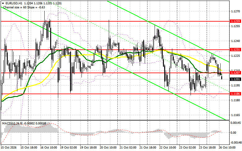
Task: Click the '15 Oct 2026' time axis label
Action: point(9,148)
